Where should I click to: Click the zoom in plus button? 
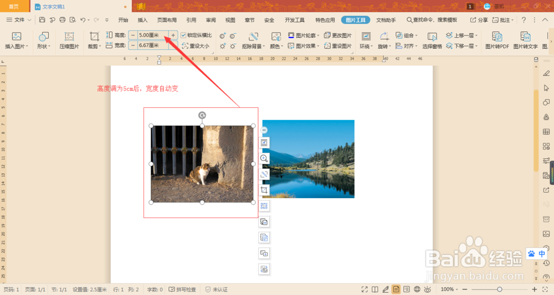click(534, 289)
